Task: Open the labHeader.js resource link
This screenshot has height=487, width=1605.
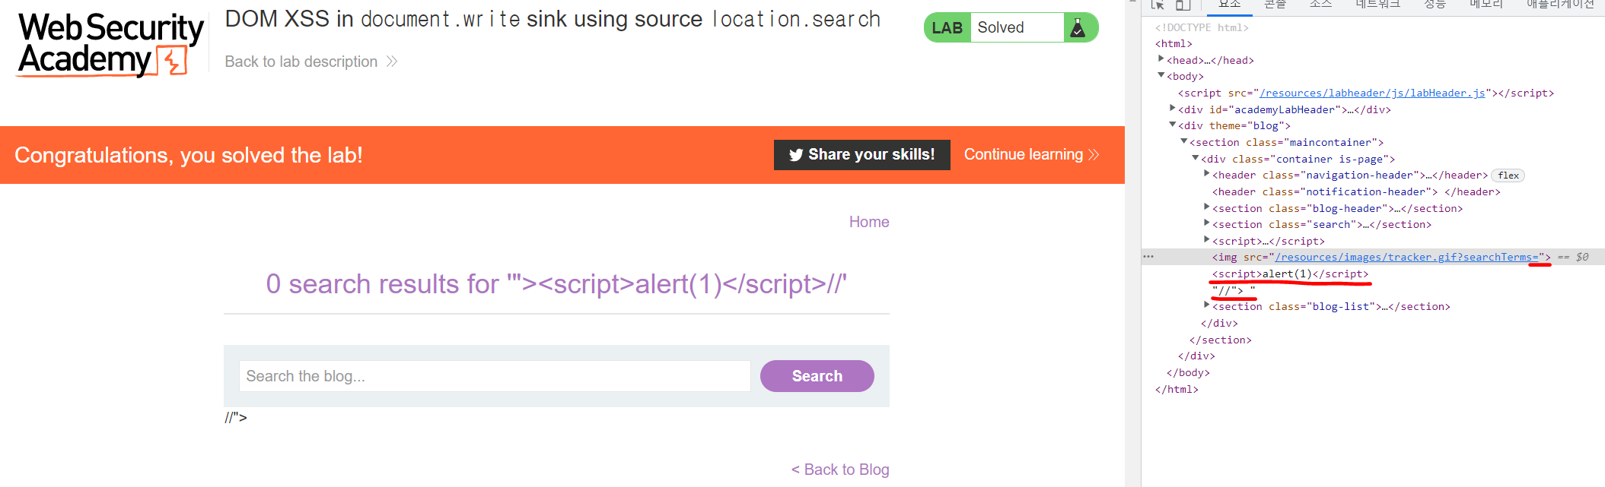Action: click(1372, 93)
